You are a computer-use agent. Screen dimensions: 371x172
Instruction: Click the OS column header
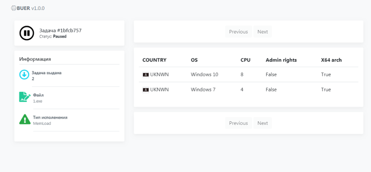(194, 60)
